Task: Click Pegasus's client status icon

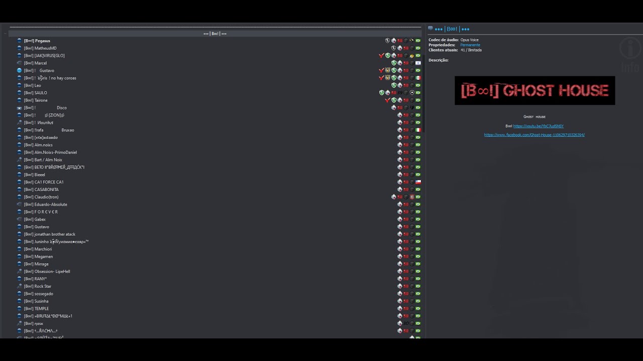Action: point(20,41)
